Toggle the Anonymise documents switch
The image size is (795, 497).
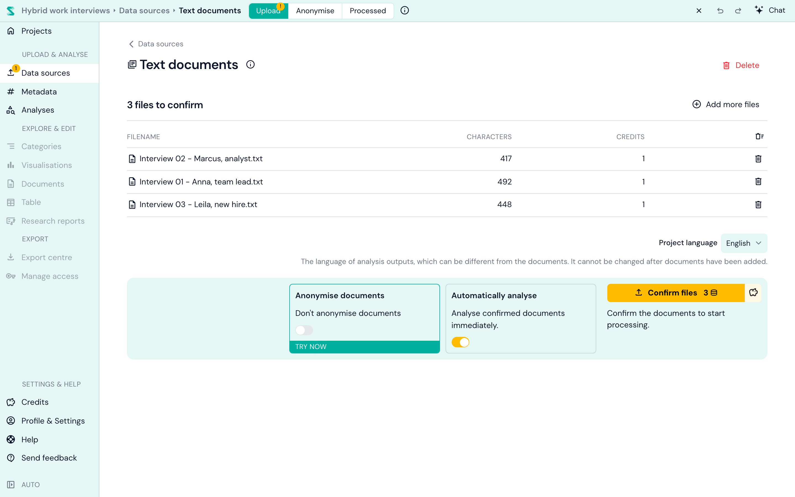(304, 330)
